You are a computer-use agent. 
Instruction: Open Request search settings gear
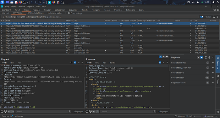tap(5, 111)
